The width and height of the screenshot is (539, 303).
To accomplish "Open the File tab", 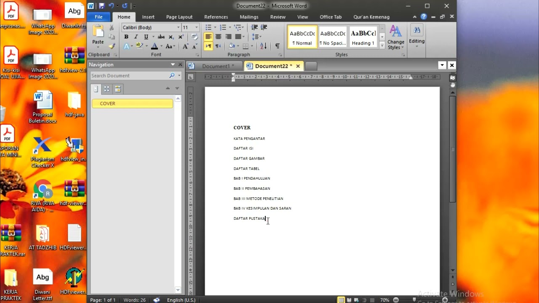I will [99, 17].
